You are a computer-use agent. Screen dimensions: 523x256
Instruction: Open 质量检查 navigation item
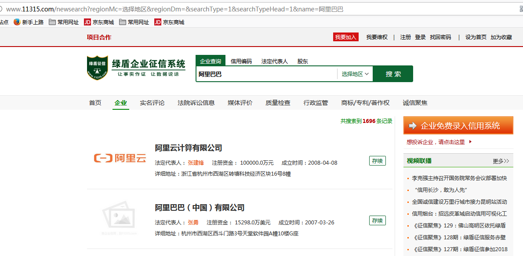click(x=278, y=103)
